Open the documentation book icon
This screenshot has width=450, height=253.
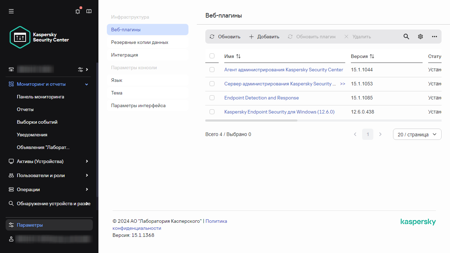tap(89, 11)
